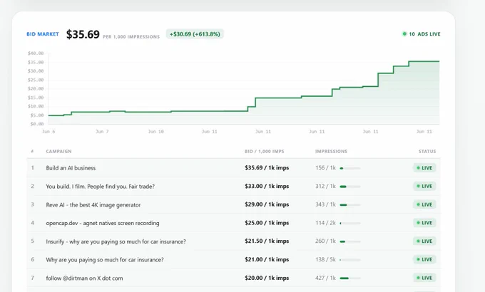Image resolution: width=485 pixels, height=292 pixels.
Task: Click LIVE badge for Insurify row
Action: 424,241
